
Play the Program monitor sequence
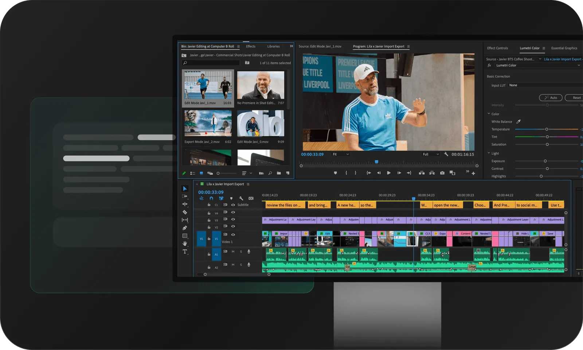pos(389,173)
